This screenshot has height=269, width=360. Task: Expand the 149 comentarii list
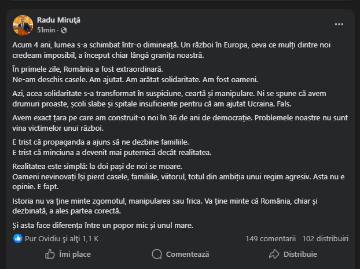point(270,238)
